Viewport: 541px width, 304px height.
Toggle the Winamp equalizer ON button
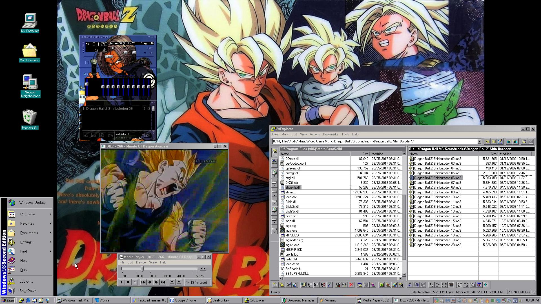[86, 74]
